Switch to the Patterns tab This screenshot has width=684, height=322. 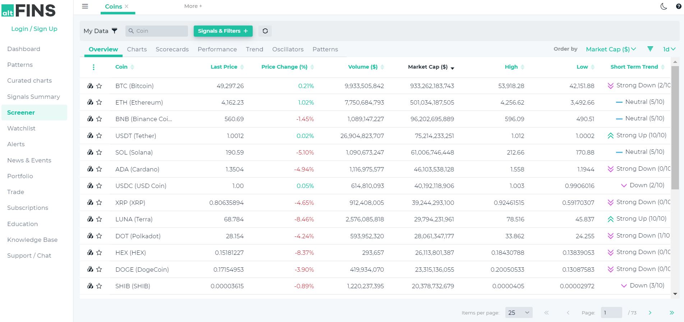pos(325,49)
